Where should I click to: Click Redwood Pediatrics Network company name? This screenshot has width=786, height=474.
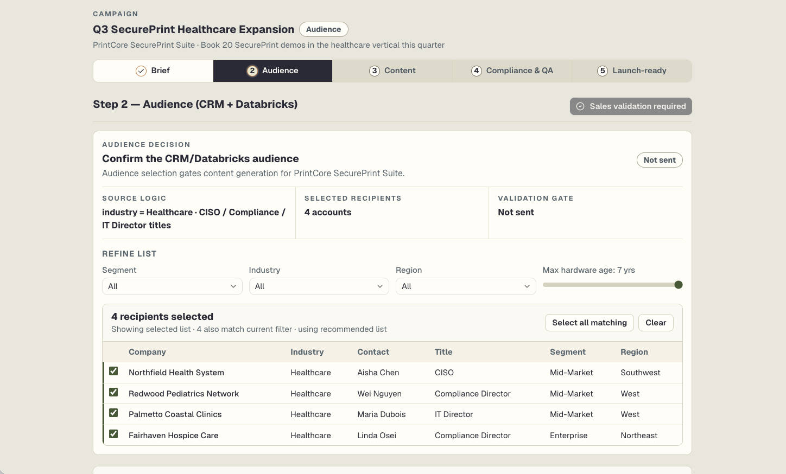tap(183, 394)
